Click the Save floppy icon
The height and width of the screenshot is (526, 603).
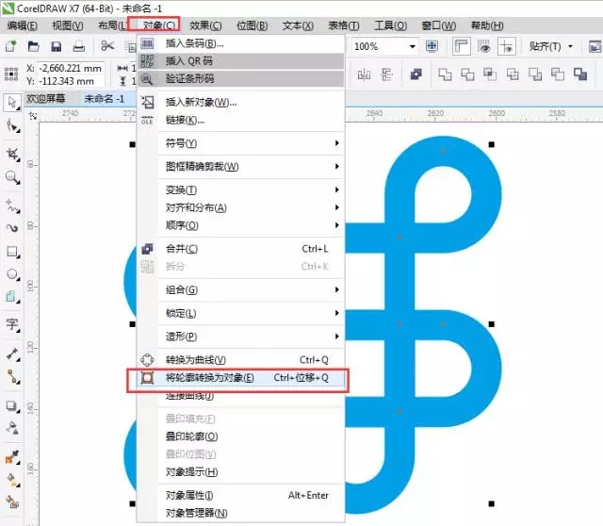57,46
